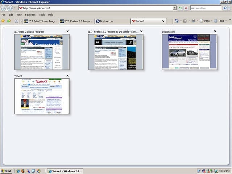The height and width of the screenshot is (174, 232).
Task: Click the Start button on taskbar
Action: [6, 171]
